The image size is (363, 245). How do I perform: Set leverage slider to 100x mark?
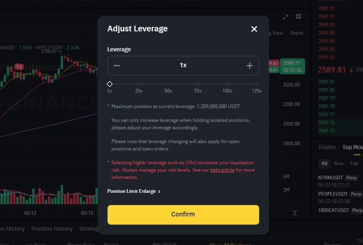tap(227, 84)
